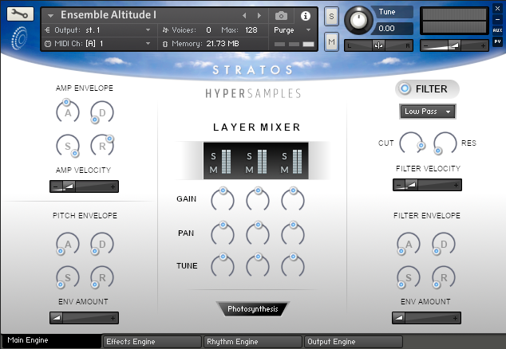Click the Tune knob in the header

[358, 20]
